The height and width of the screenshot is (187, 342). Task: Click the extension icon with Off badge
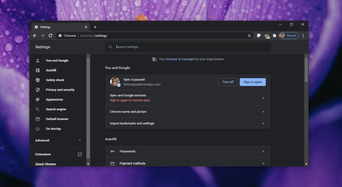267,36
